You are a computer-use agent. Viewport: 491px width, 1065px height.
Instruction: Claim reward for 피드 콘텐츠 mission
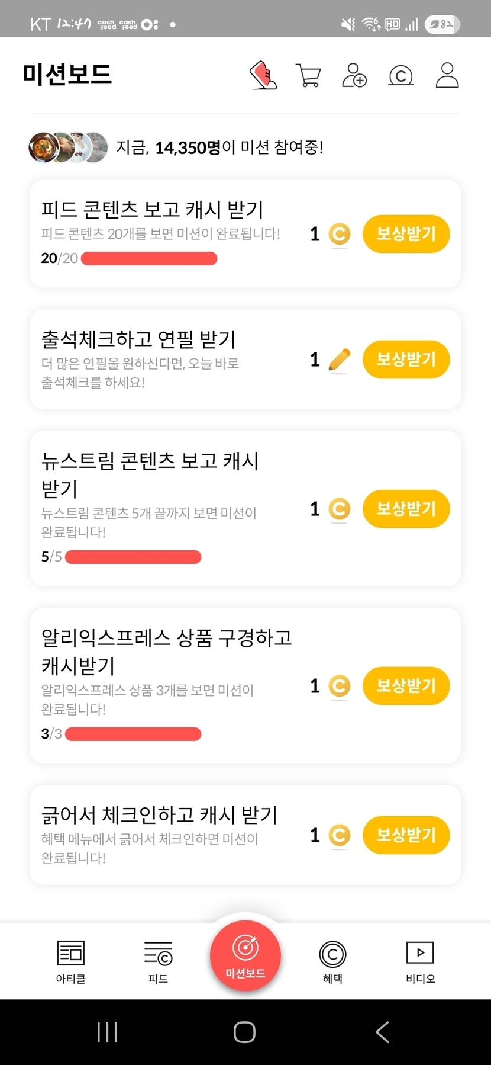[x=406, y=234]
